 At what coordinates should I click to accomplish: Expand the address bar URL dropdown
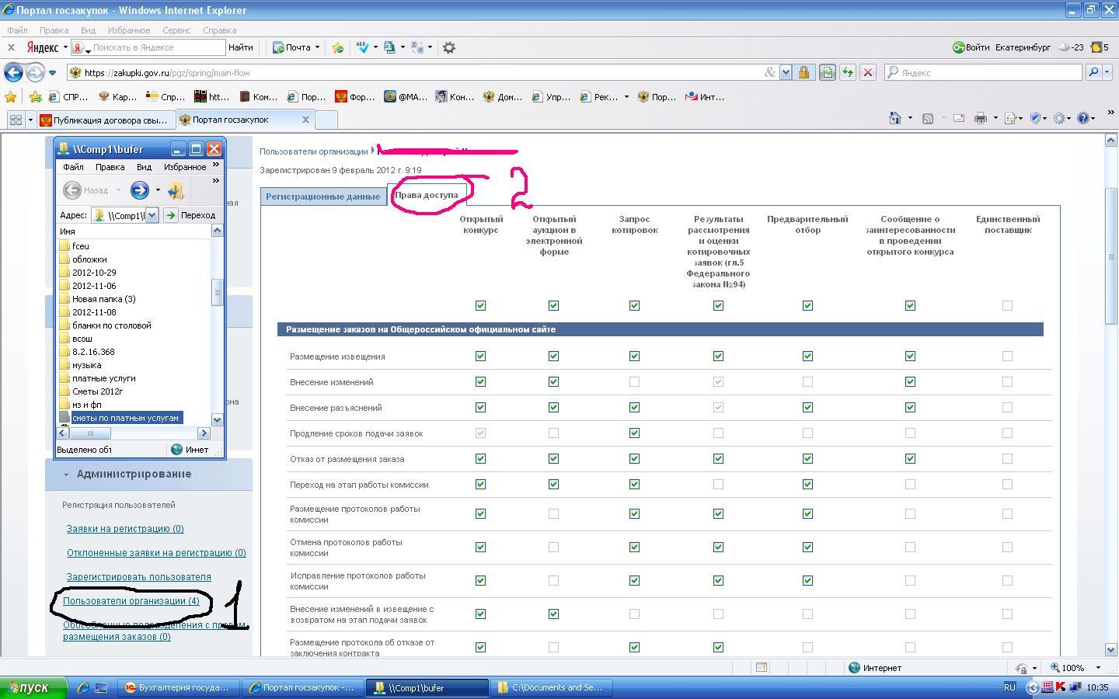pyautogui.click(x=786, y=72)
